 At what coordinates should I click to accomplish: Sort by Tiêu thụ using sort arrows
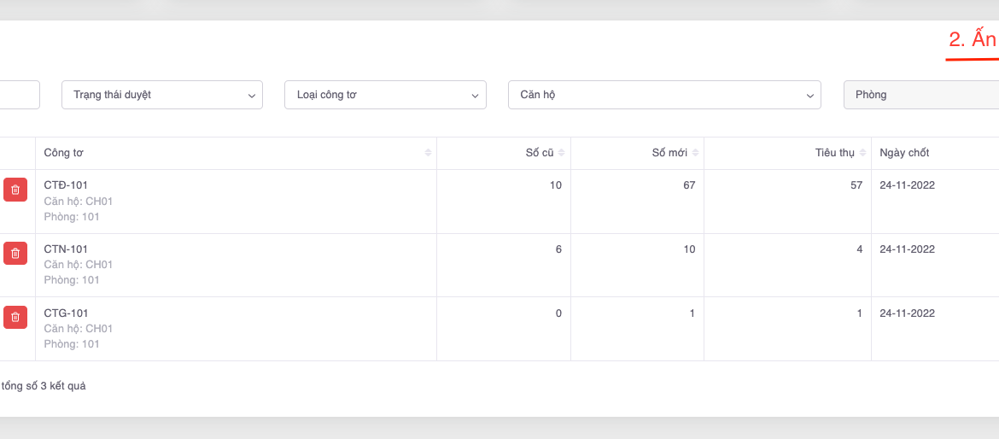pos(862,153)
